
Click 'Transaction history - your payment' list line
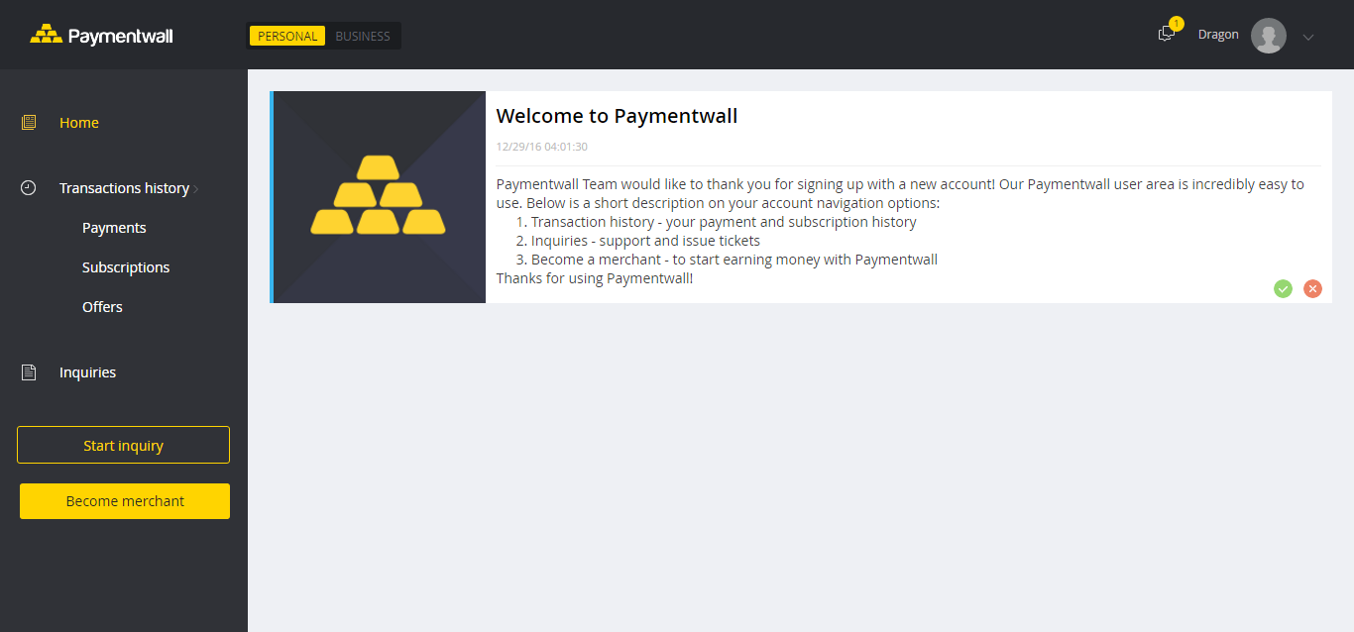point(724,222)
